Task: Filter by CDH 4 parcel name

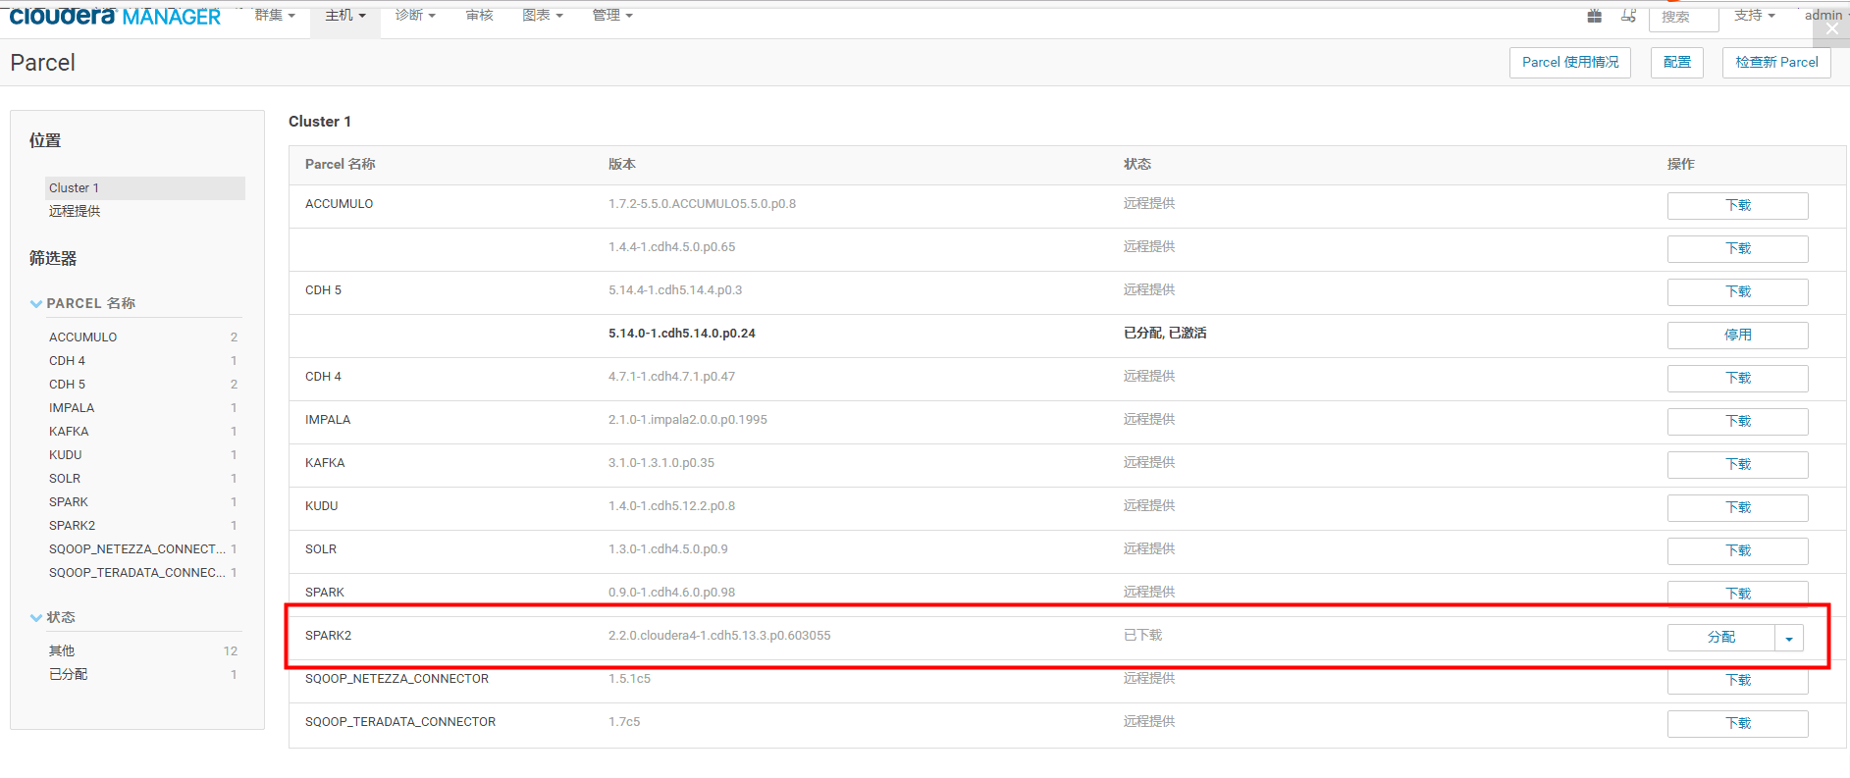Action: pyautogui.click(x=67, y=360)
